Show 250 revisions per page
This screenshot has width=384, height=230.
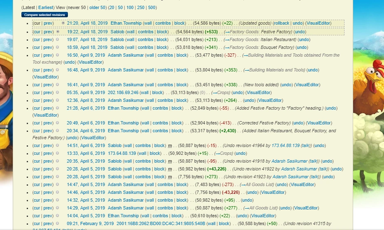pyautogui.click(x=141, y=7)
